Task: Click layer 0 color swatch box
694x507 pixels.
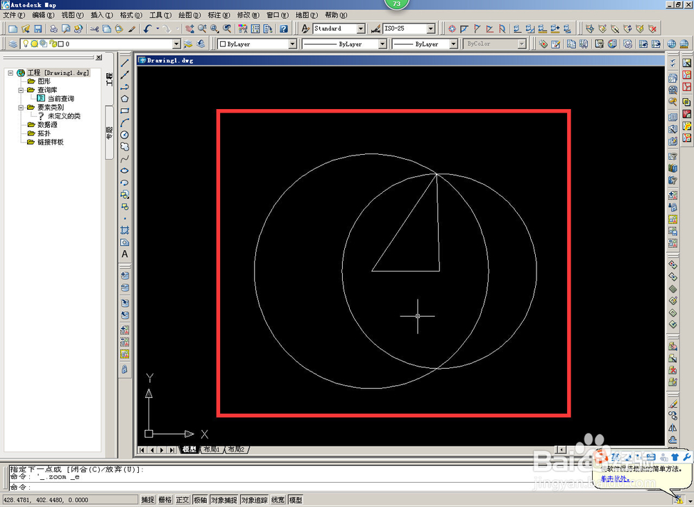Action: (x=61, y=44)
